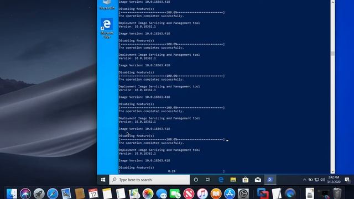The width and height of the screenshot is (354, 199).
Task: Open Contacts book in the Dock
Action: pyautogui.click(x=80, y=193)
